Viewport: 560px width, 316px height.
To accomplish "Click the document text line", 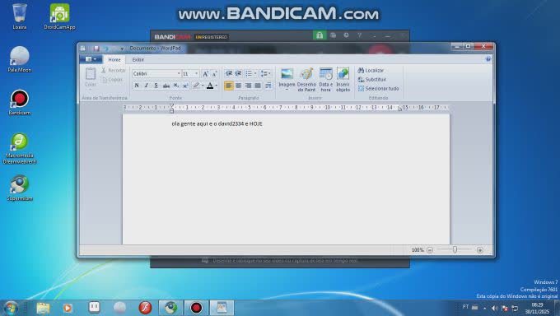I will point(217,123).
